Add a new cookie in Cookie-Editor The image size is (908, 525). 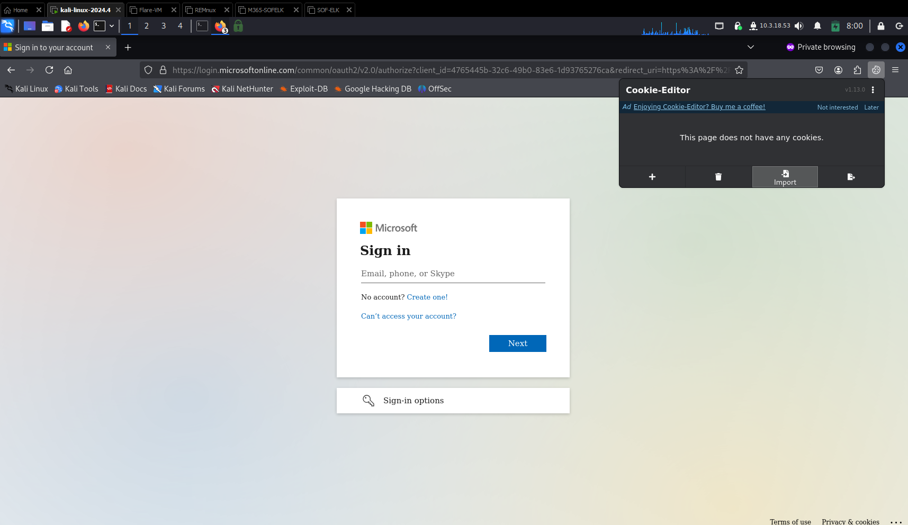652,177
